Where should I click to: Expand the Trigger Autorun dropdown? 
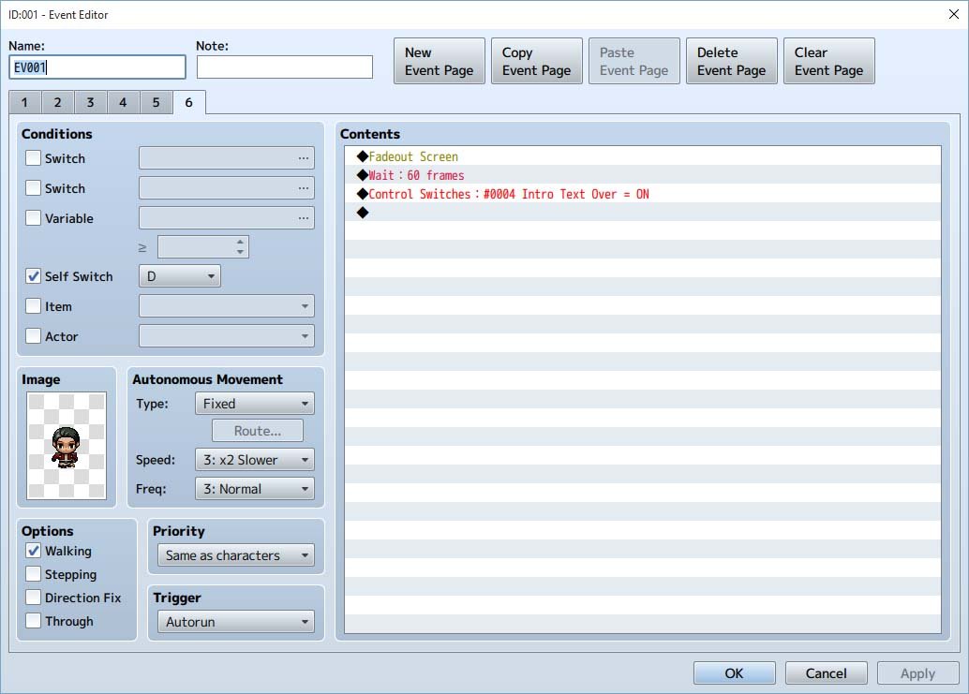pos(236,622)
